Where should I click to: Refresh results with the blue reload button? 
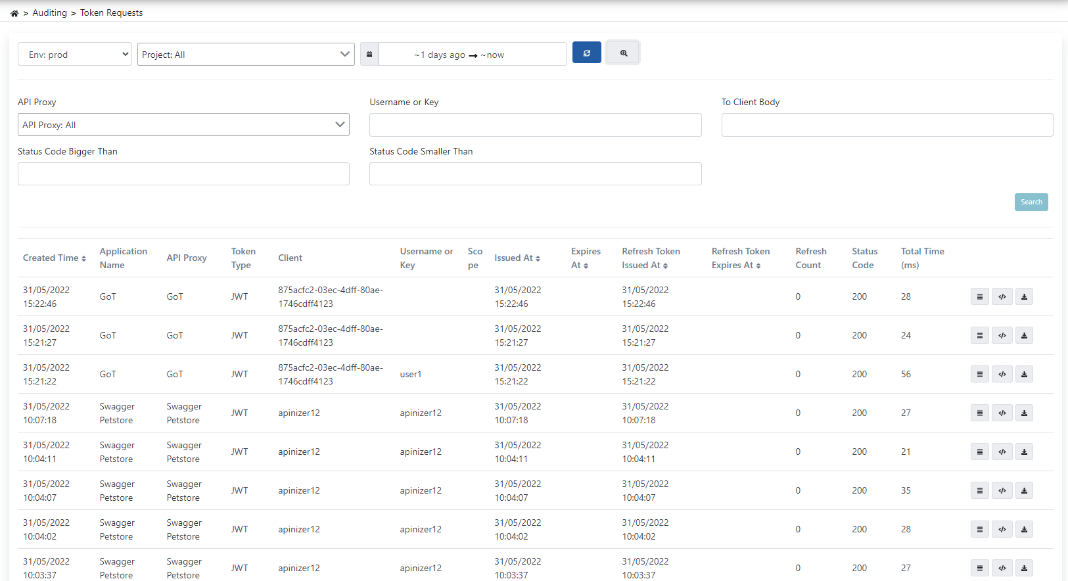coord(587,53)
